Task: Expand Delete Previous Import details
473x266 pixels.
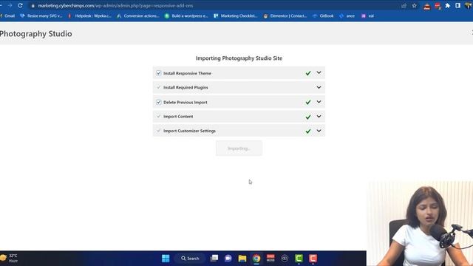Action: point(319,102)
